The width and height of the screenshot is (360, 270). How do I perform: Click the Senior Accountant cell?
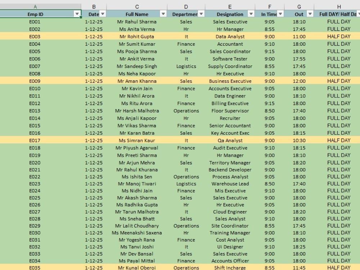pos(230,126)
